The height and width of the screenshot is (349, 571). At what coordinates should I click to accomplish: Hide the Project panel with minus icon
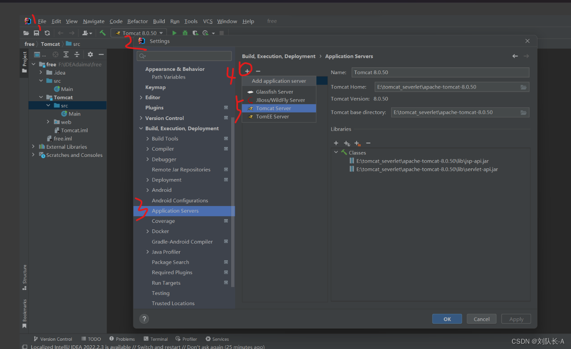point(101,54)
